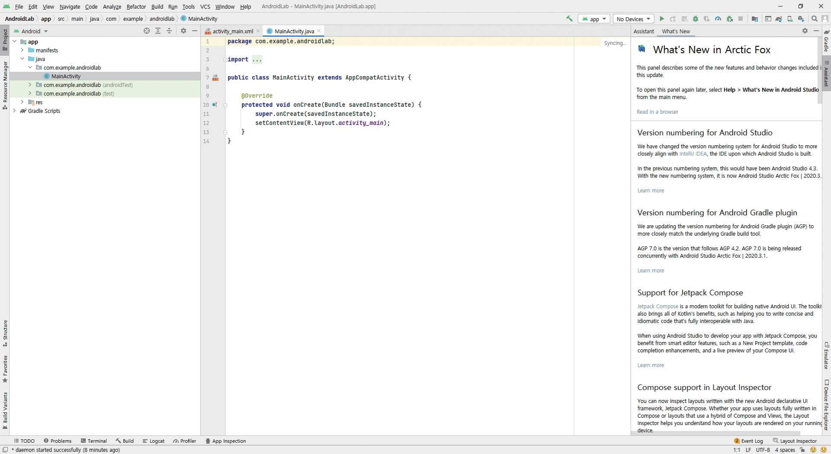This screenshot has height=454, width=831.
Task: Open Assistant panel gear settings
Action: coord(805,31)
